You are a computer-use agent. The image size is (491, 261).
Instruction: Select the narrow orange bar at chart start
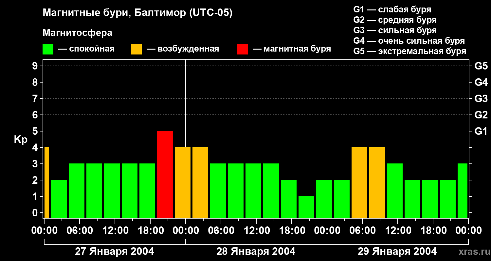pyautogui.click(x=47, y=182)
